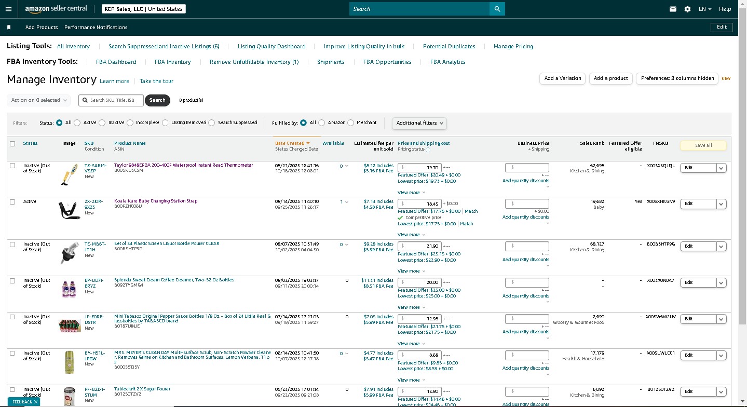The height and width of the screenshot is (407, 747).
Task: Filter Fulfilled By Amazon
Action: [x=322, y=123]
